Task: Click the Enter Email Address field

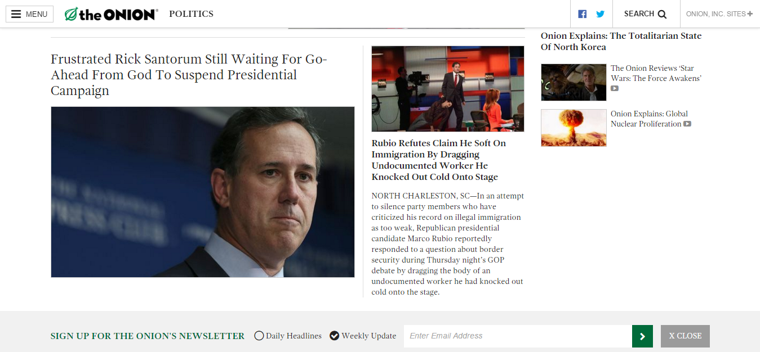Action: coord(518,336)
